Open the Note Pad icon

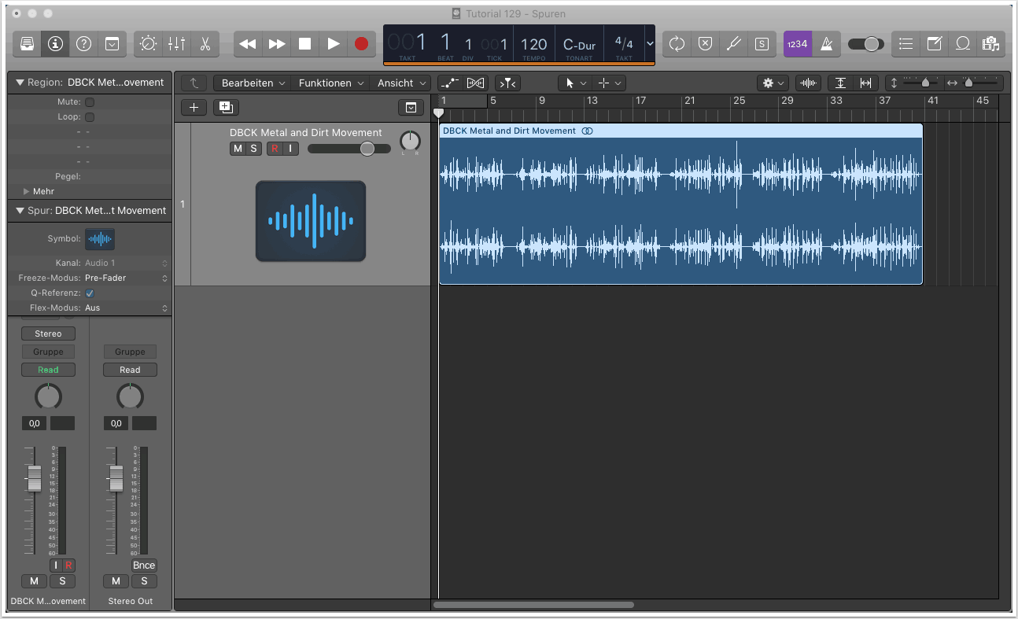click(x=934, y=44)
